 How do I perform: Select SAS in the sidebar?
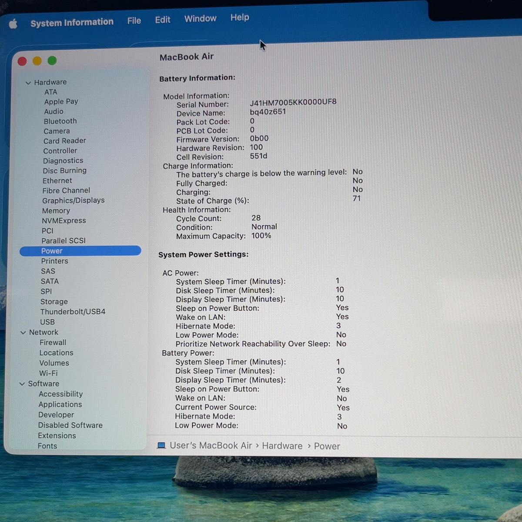click(x=48, y=271)
